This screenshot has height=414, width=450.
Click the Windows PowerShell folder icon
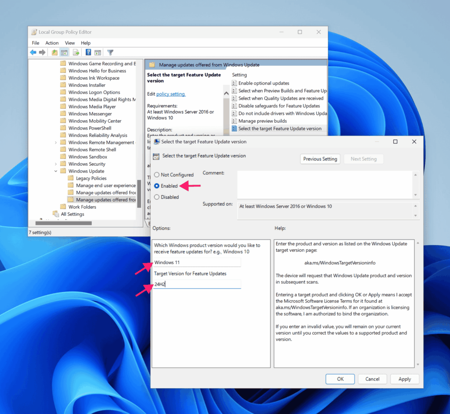63,128
